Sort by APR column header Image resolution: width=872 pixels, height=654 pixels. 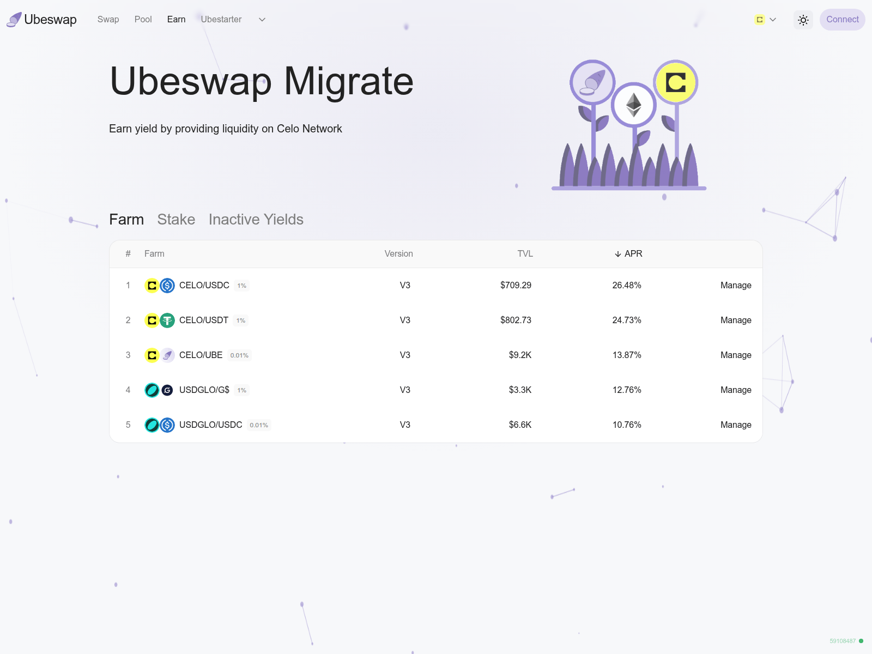pyautogui.click(x=628, y=253)
